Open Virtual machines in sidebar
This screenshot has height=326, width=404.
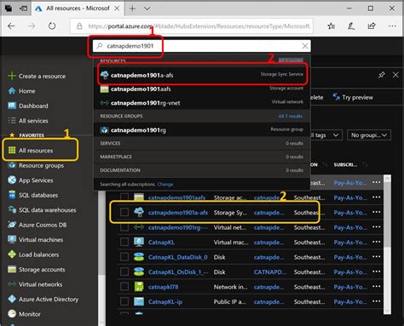[x=36, y=240]
